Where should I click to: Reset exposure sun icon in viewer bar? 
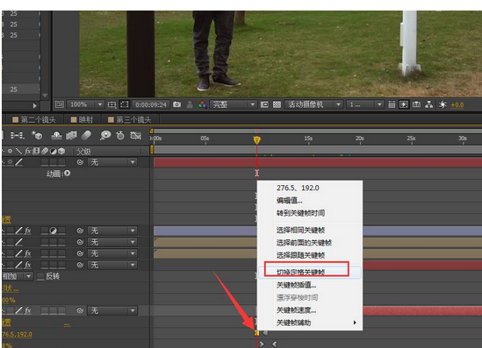[x=442, y=104]
